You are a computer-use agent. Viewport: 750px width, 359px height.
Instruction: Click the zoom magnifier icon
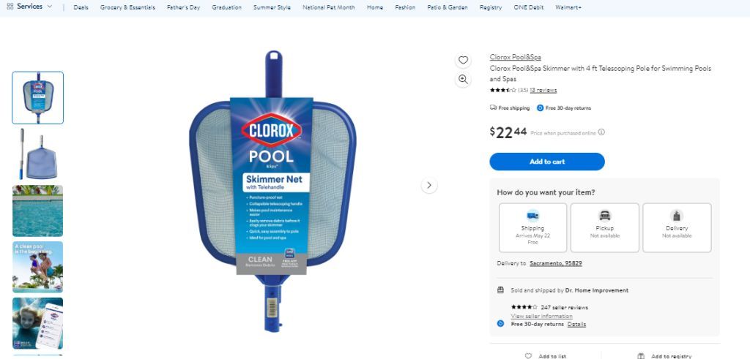[463, 79]
